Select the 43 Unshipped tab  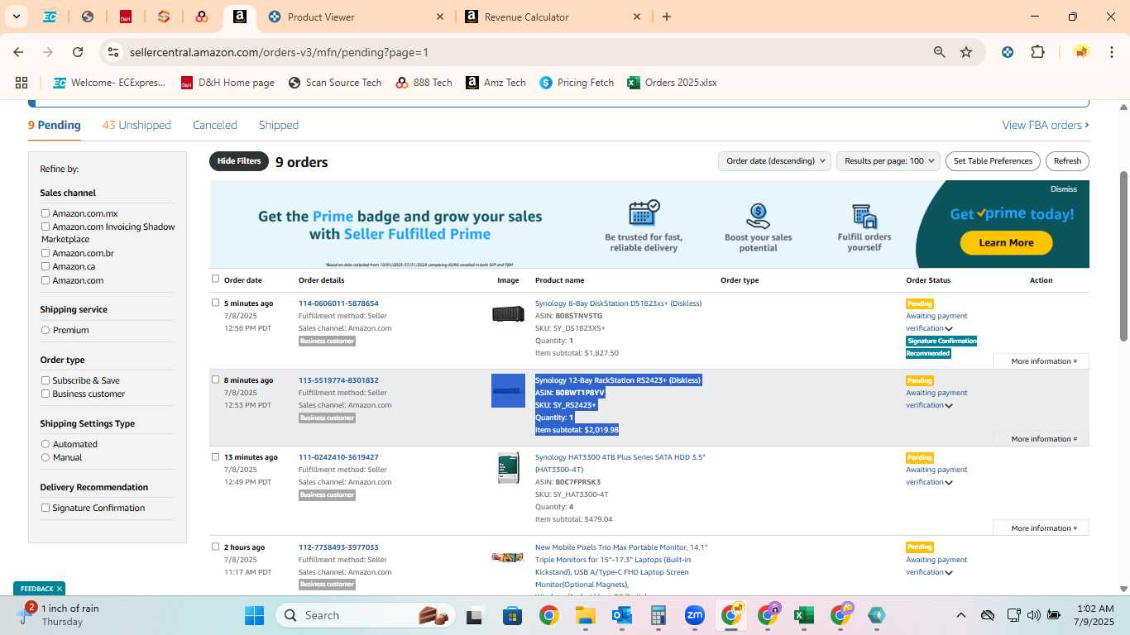coord(136,125)
